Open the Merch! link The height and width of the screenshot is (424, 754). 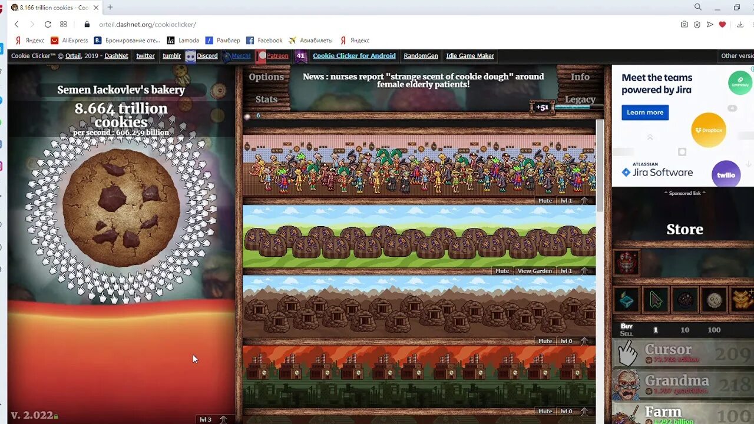[237, 56]
